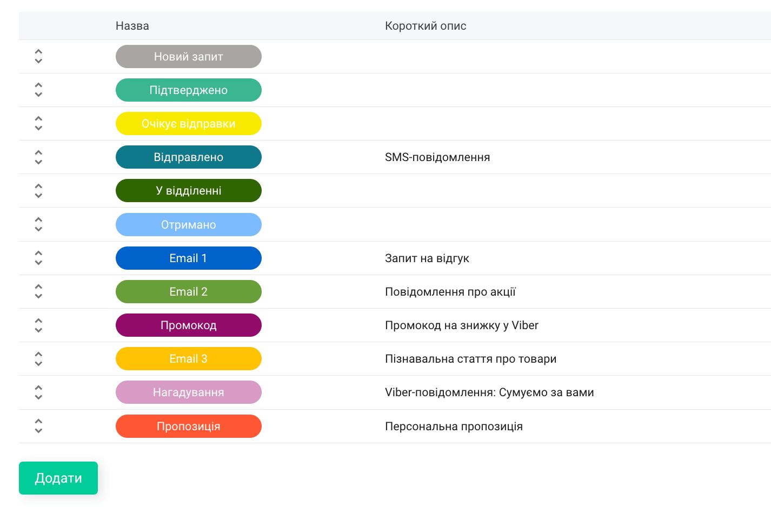Click the green Email 2 badge
The height and width of the screenshot is (507, 771).
coord(189,291)
